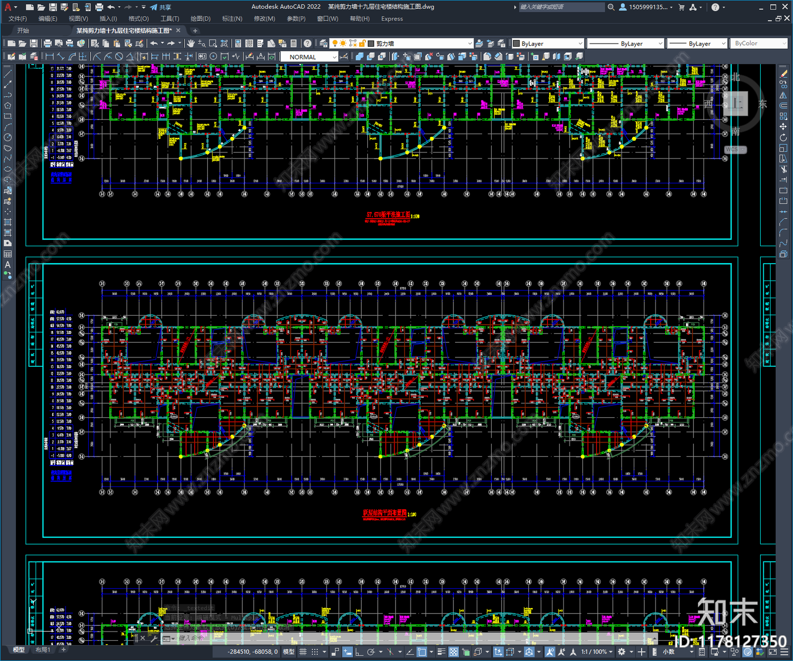Open the Express menu
The image size is (793, 661).
[392, 19]
